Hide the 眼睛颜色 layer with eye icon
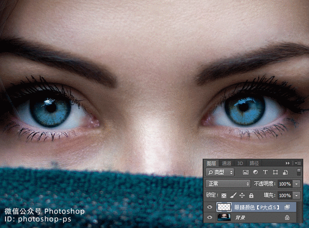 (210, 207)
